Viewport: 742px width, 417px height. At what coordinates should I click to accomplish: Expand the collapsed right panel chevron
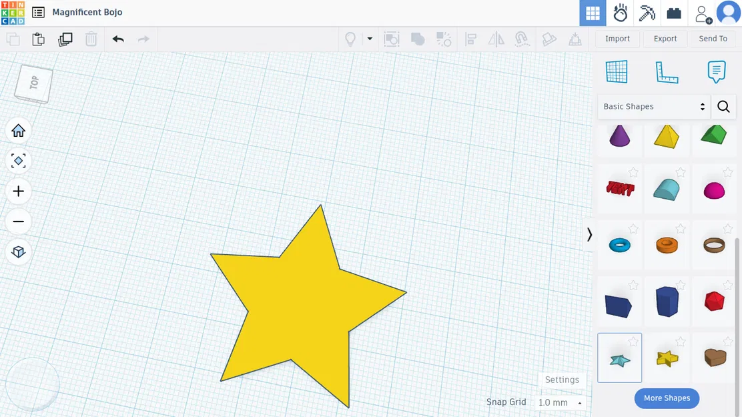589,234
